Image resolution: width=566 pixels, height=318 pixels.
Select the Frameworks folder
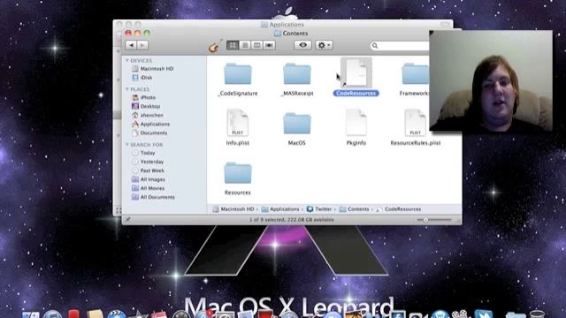click(415, 74)
